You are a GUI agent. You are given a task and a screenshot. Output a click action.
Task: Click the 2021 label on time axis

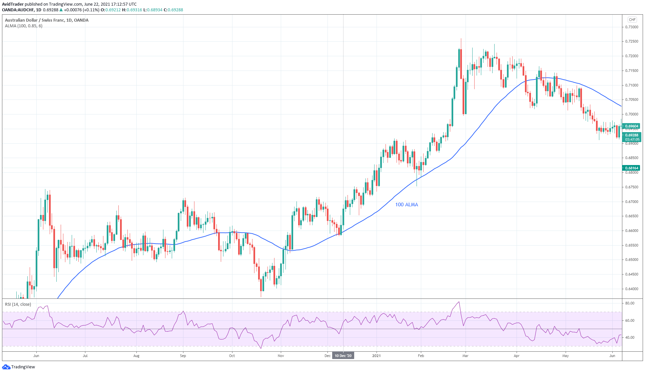pos(377,356)
